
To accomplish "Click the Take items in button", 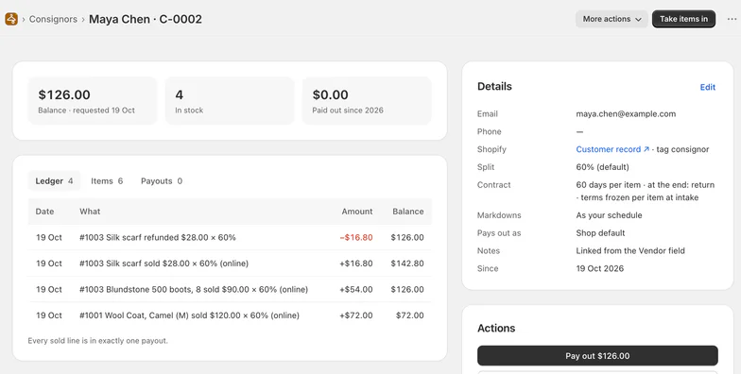I will pos(683,19).
